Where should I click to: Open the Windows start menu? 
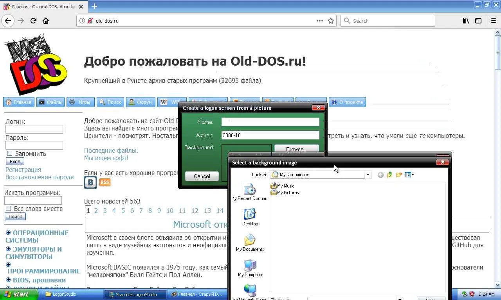19,294
